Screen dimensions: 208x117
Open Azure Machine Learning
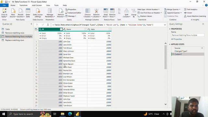point(195,16)
